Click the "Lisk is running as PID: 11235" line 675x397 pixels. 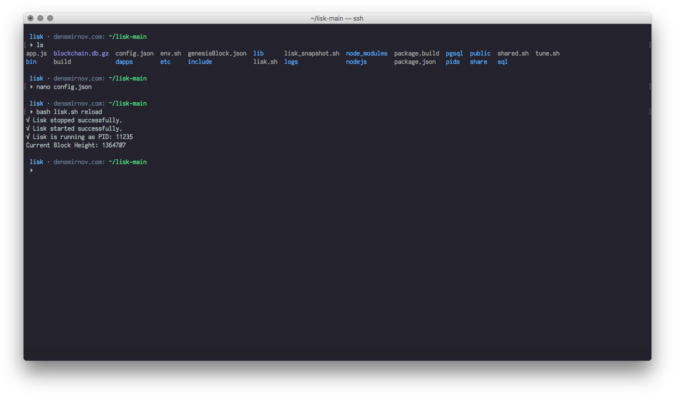(80, 137)
